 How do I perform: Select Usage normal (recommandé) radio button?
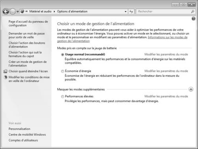pyautogui.click(x=63, y=54)
